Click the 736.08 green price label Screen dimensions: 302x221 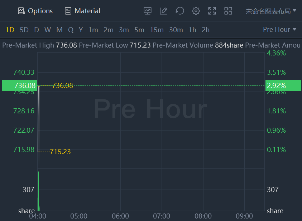coord(19,85)
